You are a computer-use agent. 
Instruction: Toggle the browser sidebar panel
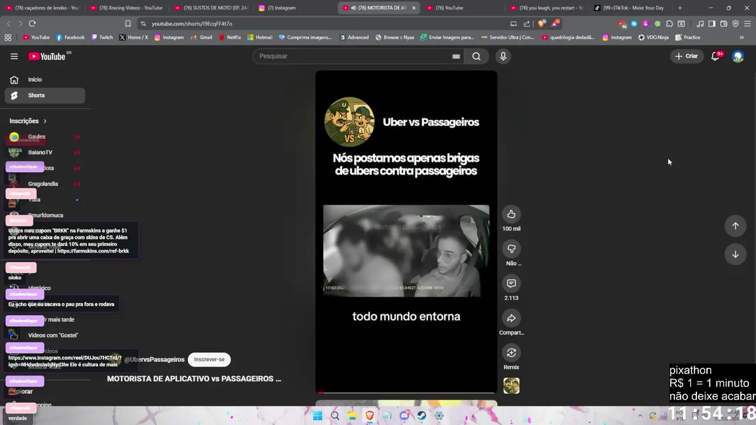pos(712,24)
